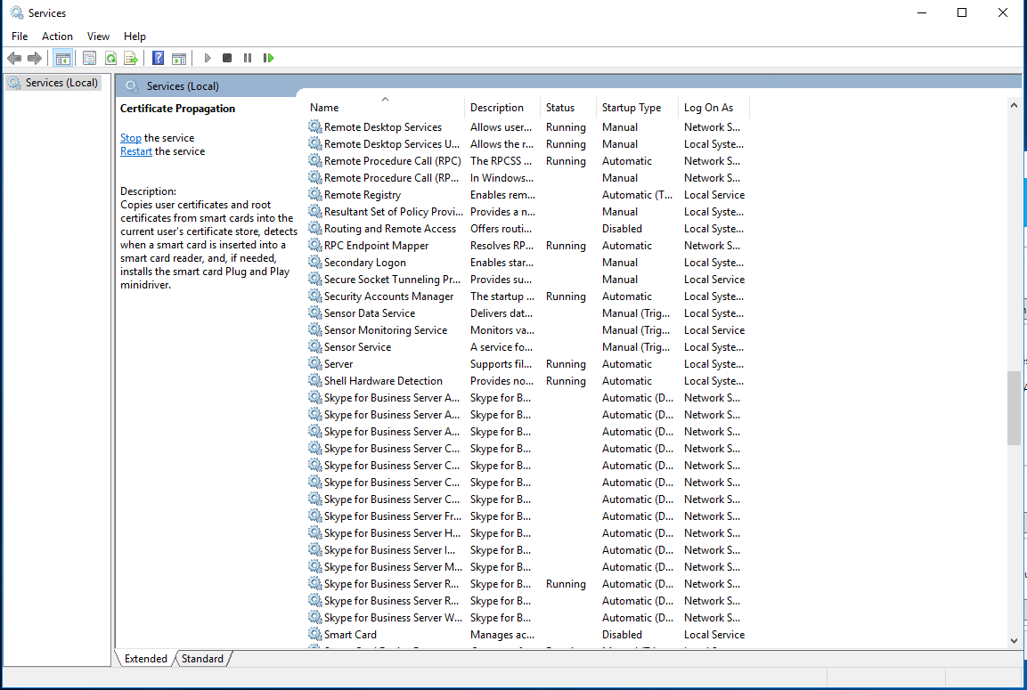
Task: Click the Restart Service toolbar button
Action: tap(268, 58)
